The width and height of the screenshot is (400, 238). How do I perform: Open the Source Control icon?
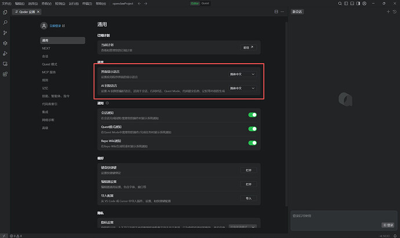(5, 32)
